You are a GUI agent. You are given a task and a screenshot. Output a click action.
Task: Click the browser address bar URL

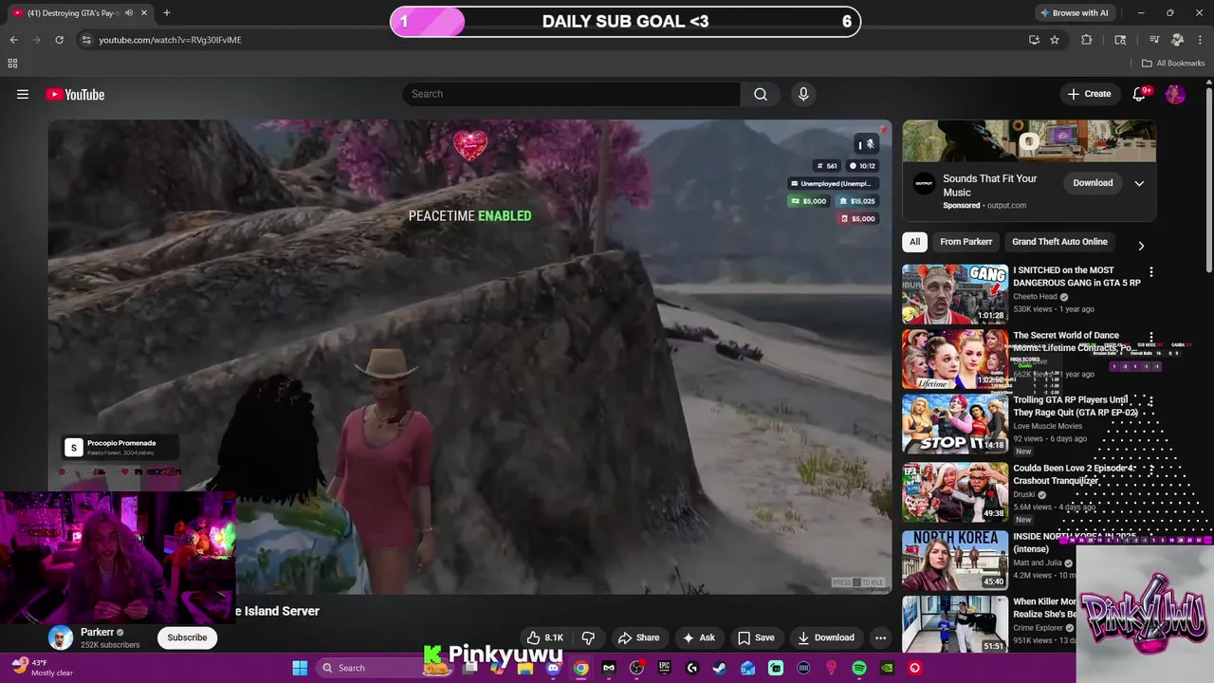pyautogui.click(x=170, y=40)
